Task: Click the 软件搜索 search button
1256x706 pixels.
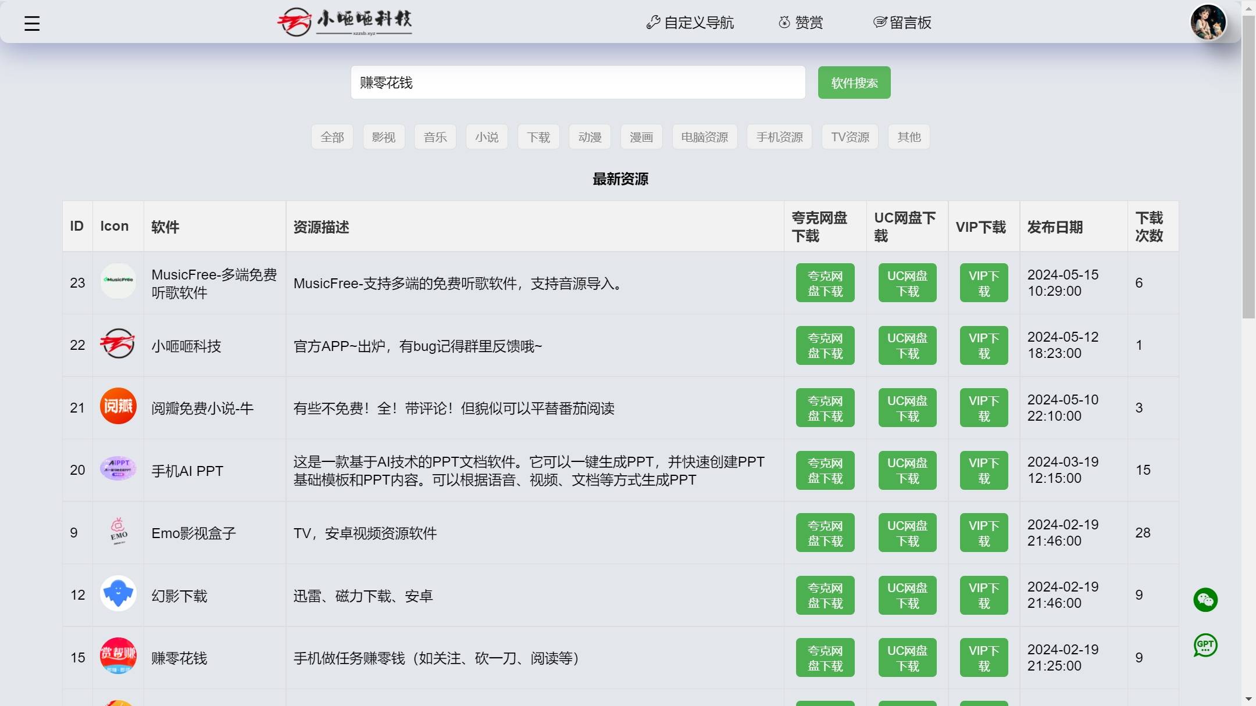Action: click(x=854, y=83)
